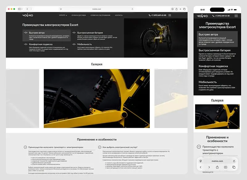The image size is (247, 180).
Task: Click the share icon in desktop browser
Action: click(176, 9)
